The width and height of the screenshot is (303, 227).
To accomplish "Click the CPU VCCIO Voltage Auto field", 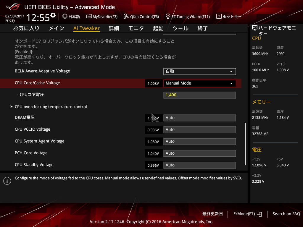I will 200,129.
